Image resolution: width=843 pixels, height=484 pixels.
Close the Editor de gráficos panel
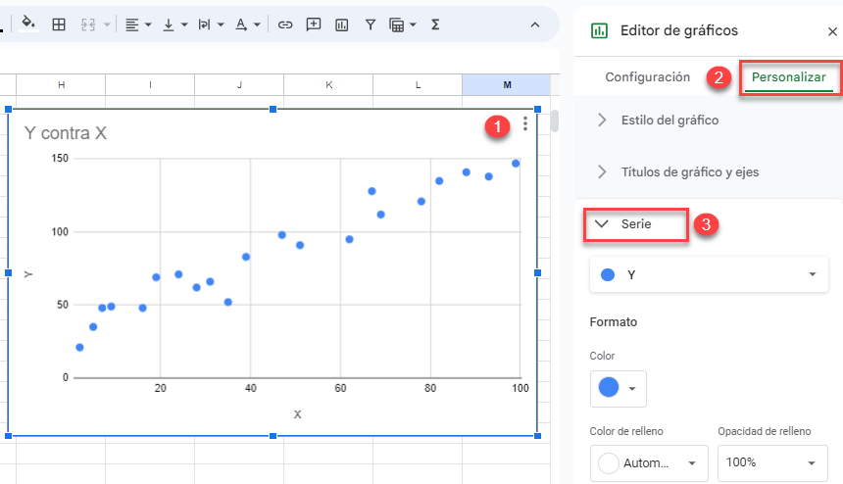coord(832,31)
